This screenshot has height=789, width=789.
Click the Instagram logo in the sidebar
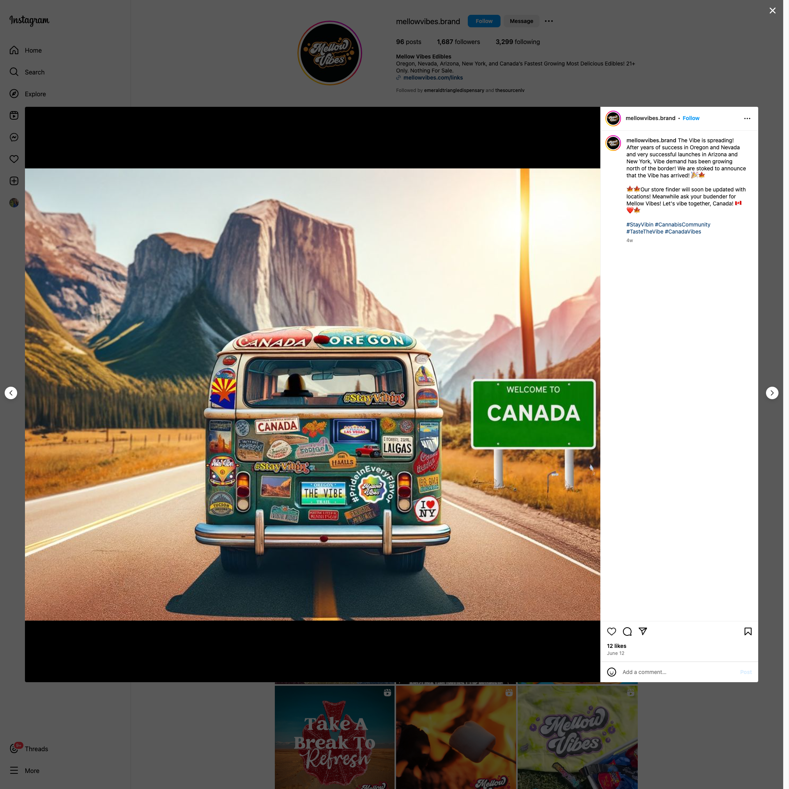(29, 20)
